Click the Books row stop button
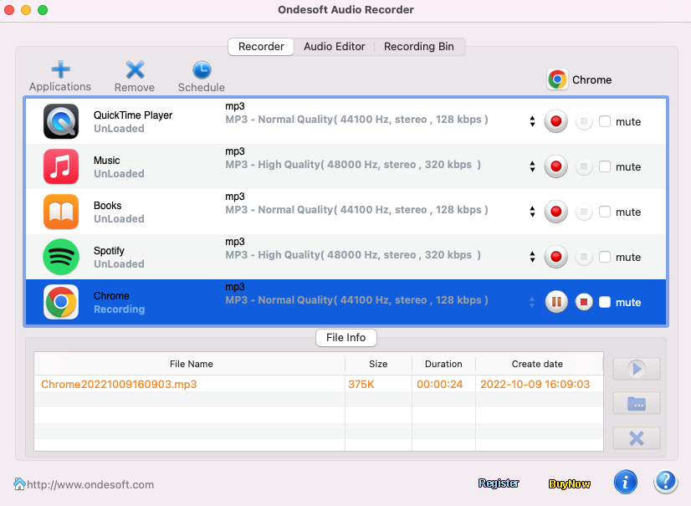 click(x=584, y=212)
